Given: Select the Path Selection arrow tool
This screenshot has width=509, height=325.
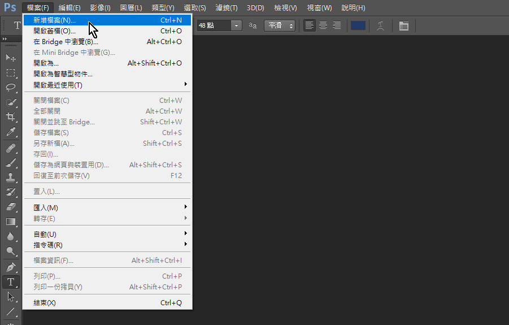Looking at the screenshot, I should pyautogui.click(x=11, y=296).
